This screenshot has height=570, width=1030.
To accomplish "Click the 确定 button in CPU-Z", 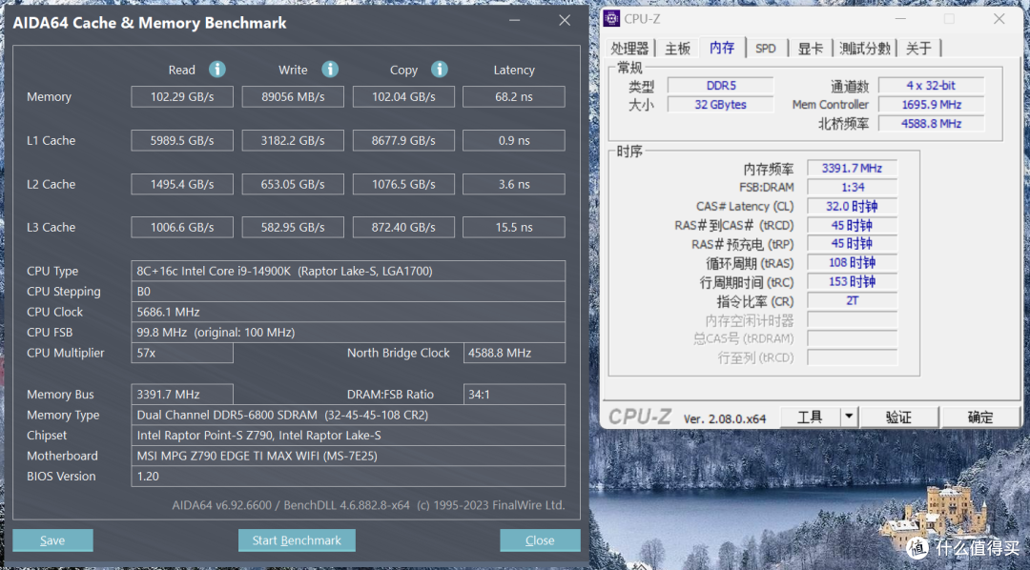I will click(980, 417).
